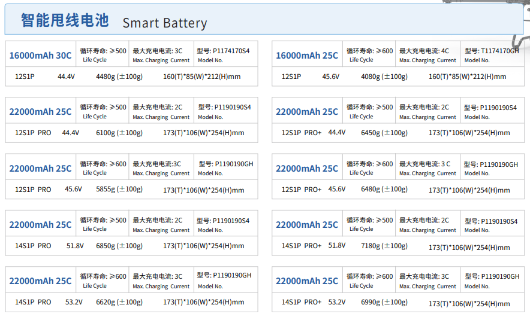The width and height of the screenshot is (530, 317).
Task: Click '12S1P PRO+' in the 6450g row
Action: tap(302, 133)
